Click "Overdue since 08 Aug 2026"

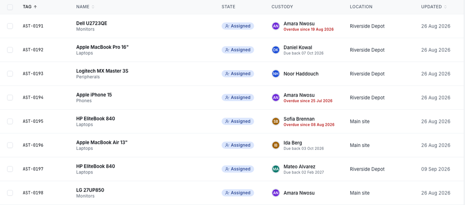click(x=309, y=125)
